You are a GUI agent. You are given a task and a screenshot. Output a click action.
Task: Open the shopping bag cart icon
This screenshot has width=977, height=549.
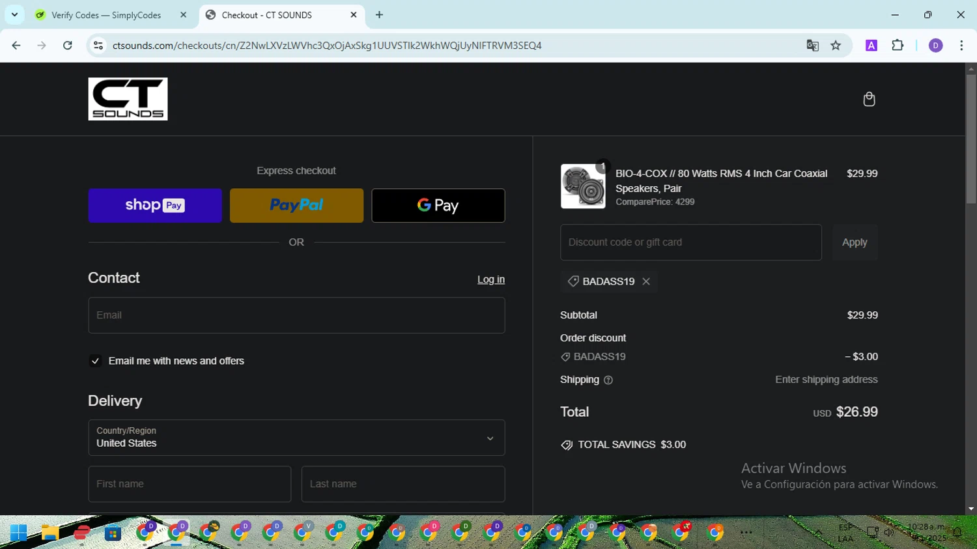coord(869,99)
